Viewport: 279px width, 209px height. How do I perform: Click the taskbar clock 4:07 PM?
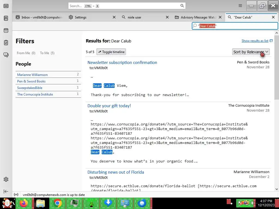(x=266, y=201)
